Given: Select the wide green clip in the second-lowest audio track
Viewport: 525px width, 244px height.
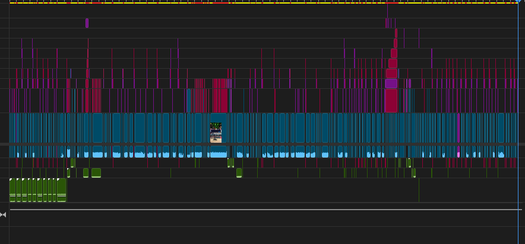Looking at the screenshot, I should [96, 173].
